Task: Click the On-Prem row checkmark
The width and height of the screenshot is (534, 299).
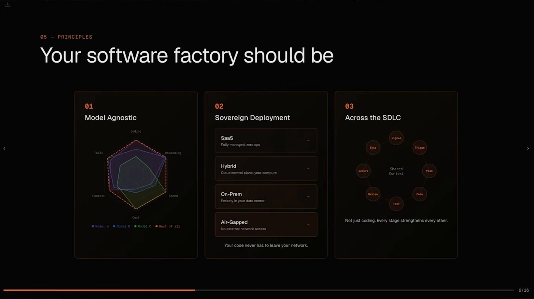Action: click(309, 197)
